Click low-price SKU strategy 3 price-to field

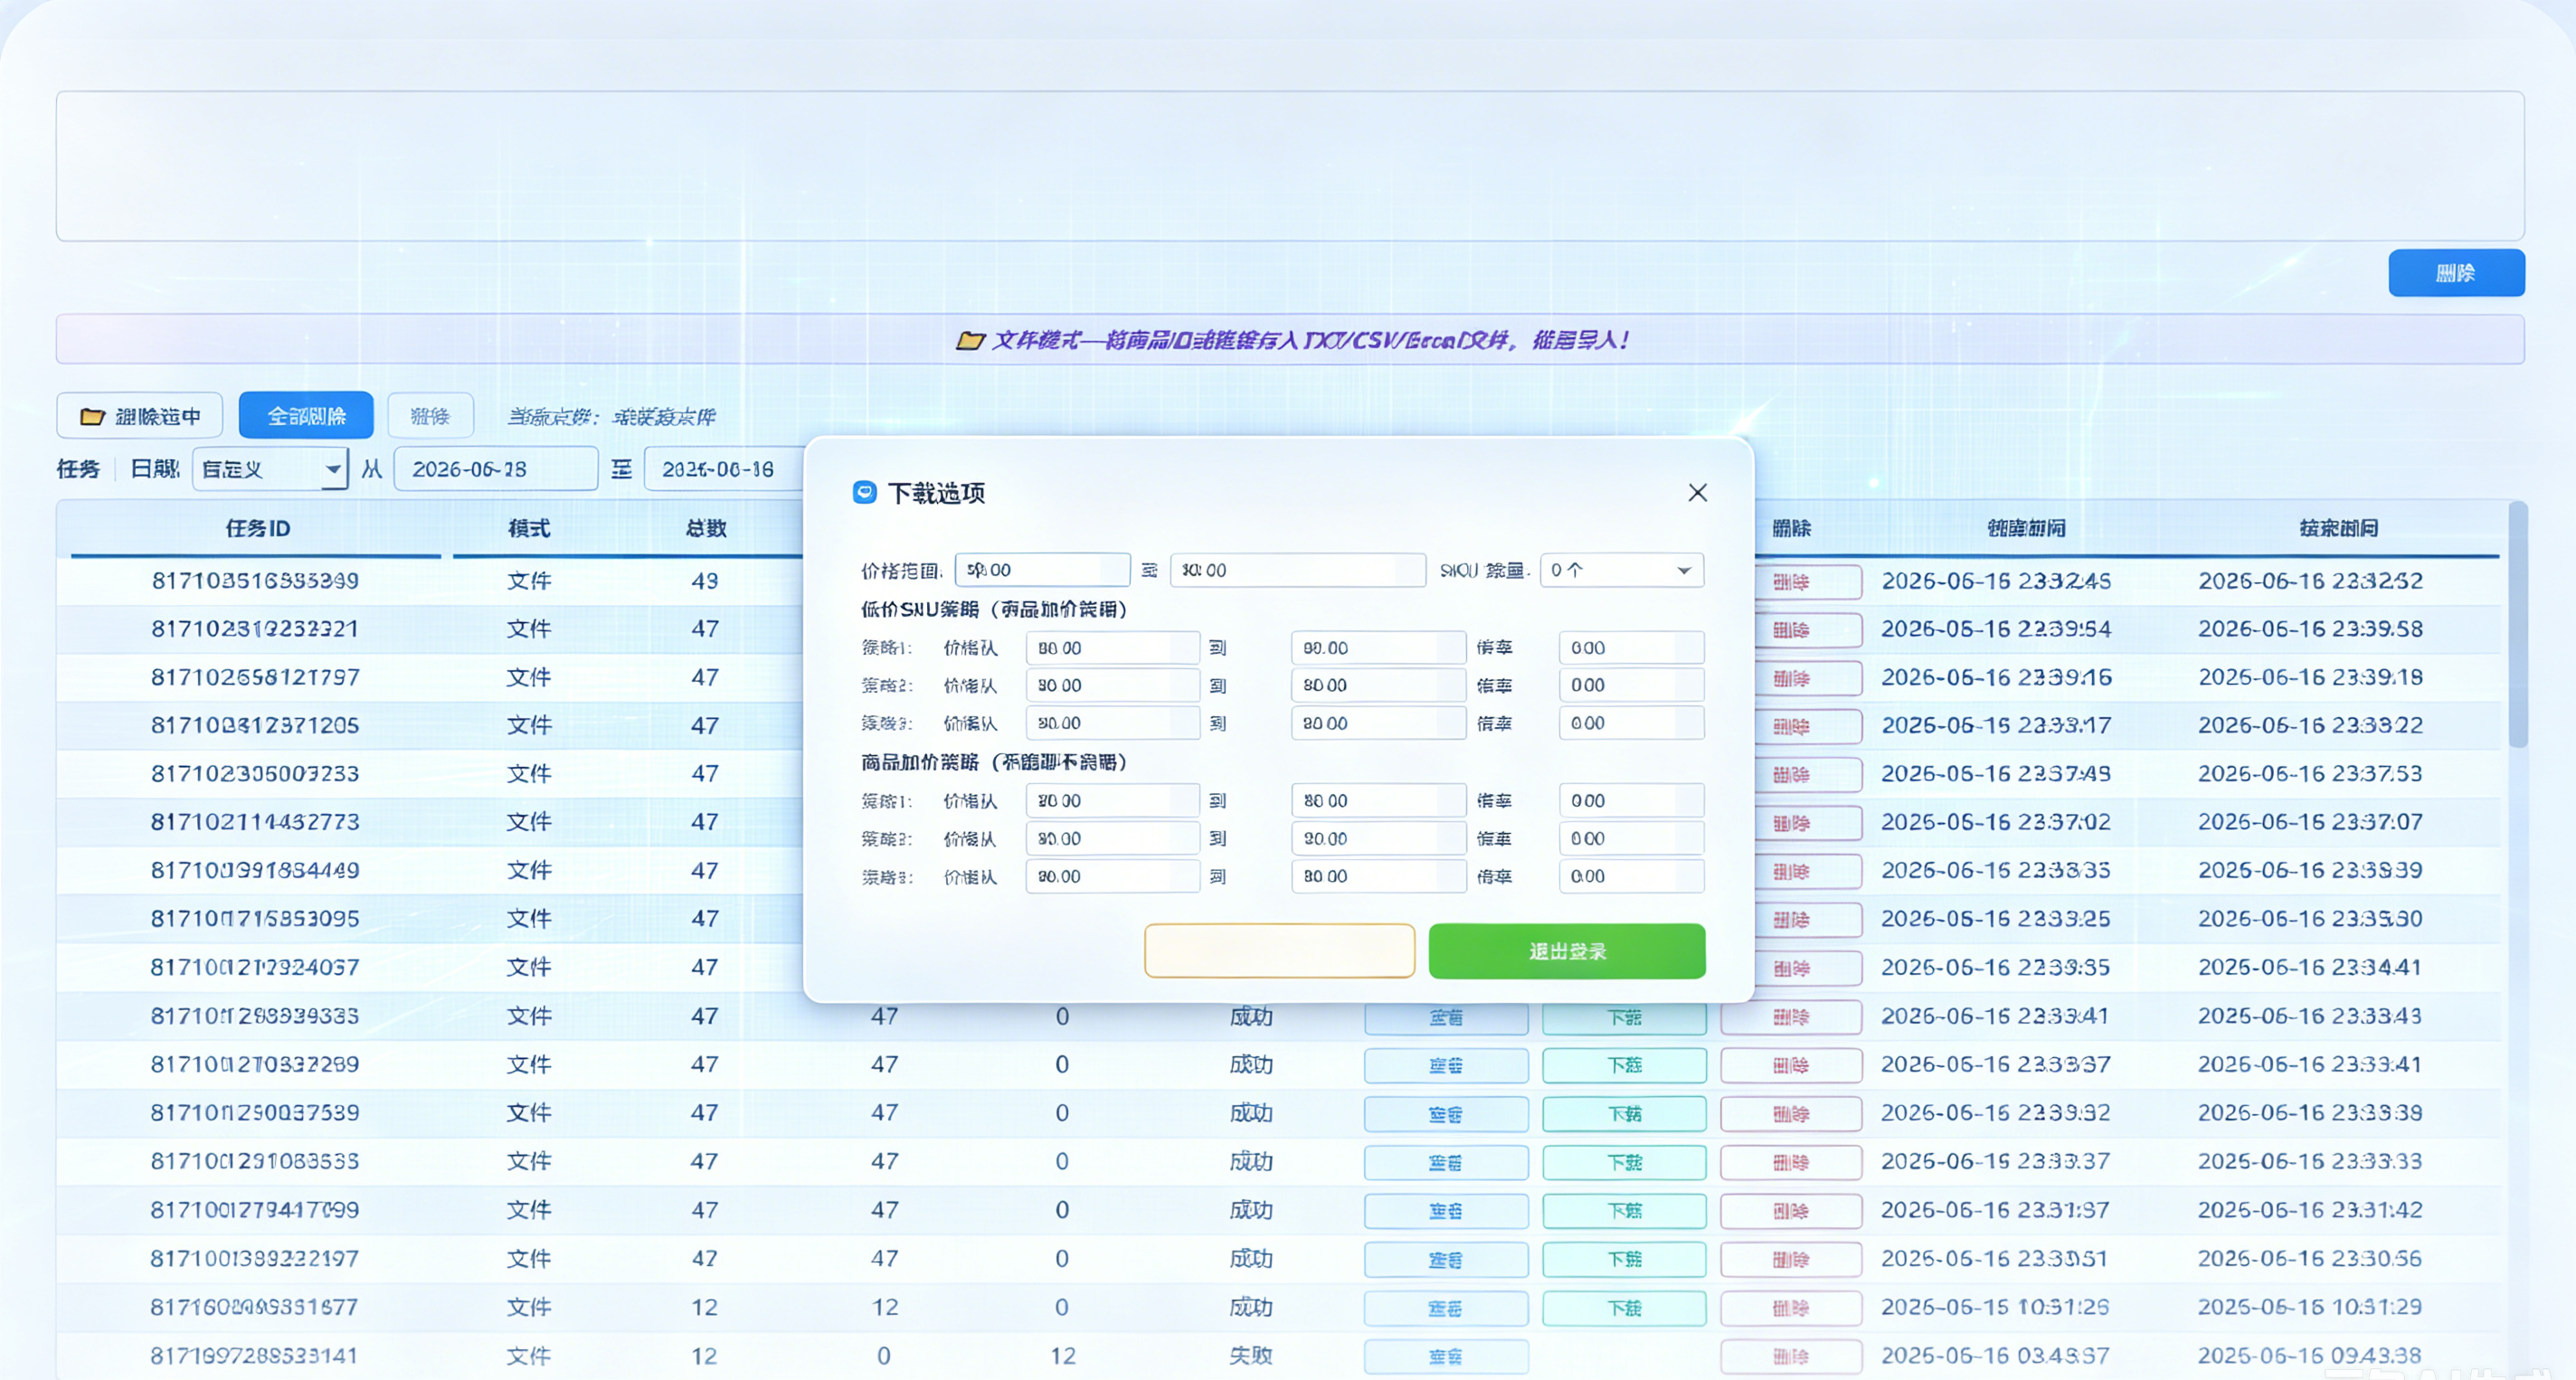pos(1379,723)
